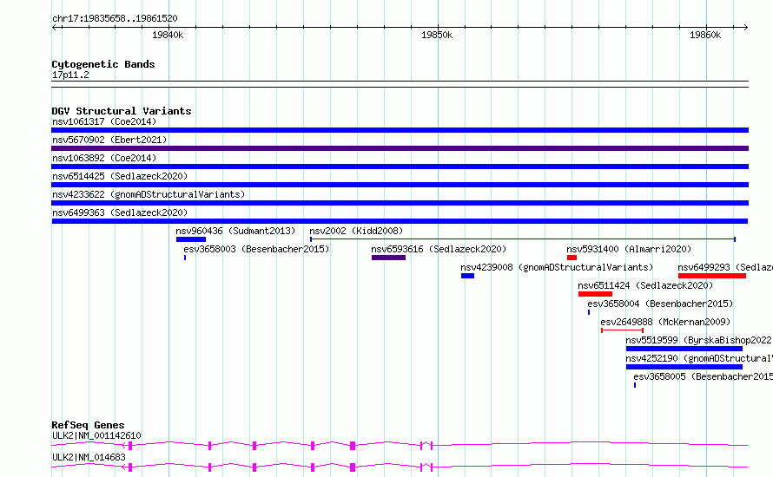Open the nsv960436 (Sudmant2013) label

click(235, 231)
